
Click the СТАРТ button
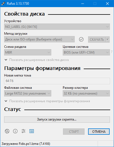point(74,131)
